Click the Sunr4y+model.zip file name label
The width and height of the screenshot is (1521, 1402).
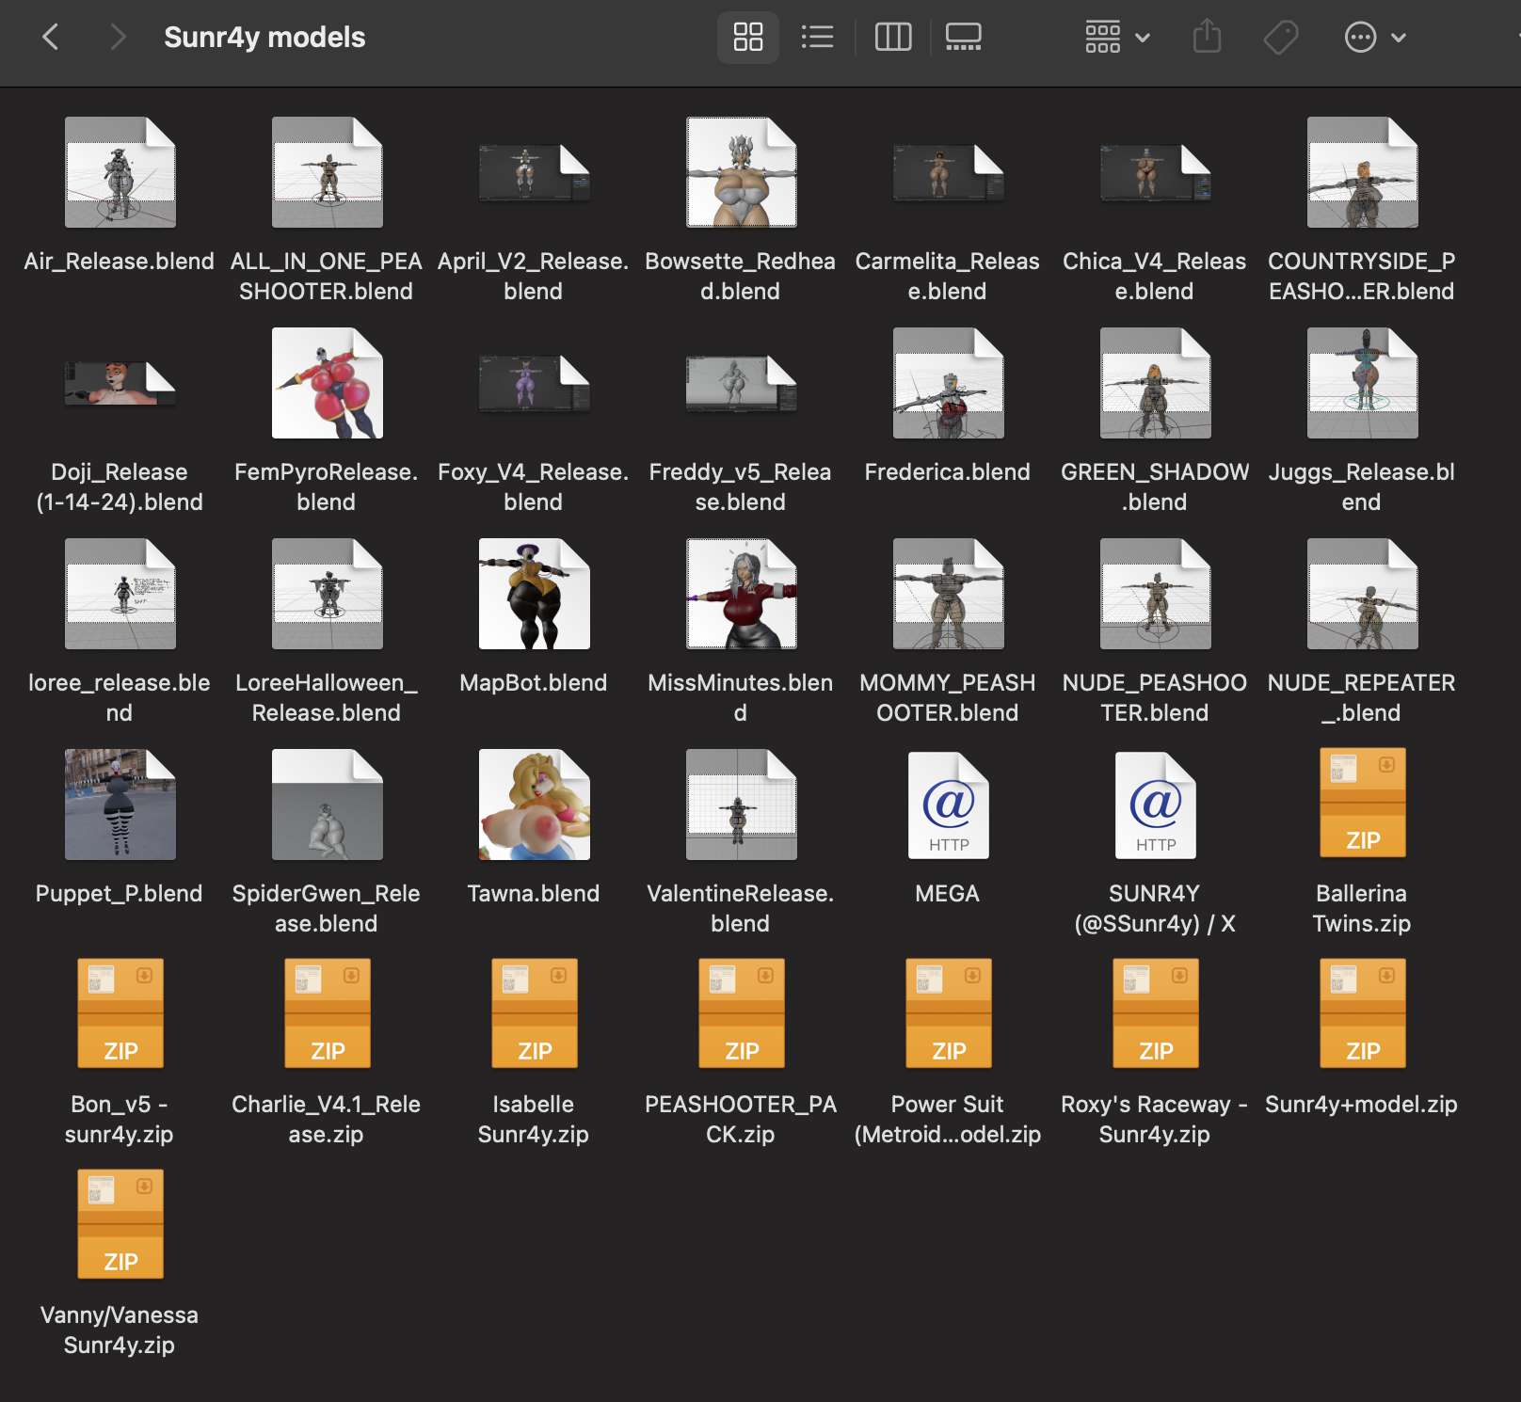(x=1362, y=1104)
